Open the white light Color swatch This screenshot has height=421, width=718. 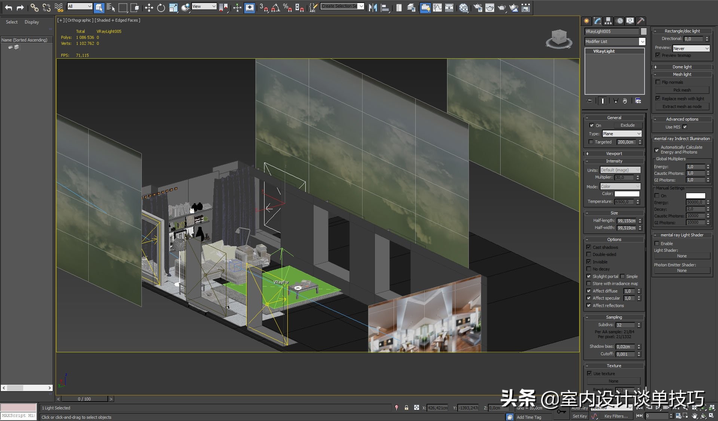(x=627, y=194)
